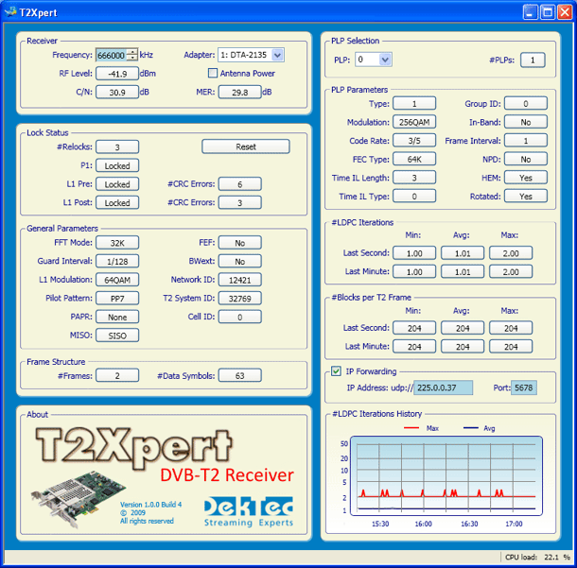Click the PLP Modulation value 256QAM
Screen dimensions: 577x568
point(414,122)
